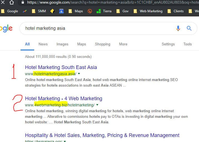Open Hotel Marketing South East Asia result

(61, 67)
